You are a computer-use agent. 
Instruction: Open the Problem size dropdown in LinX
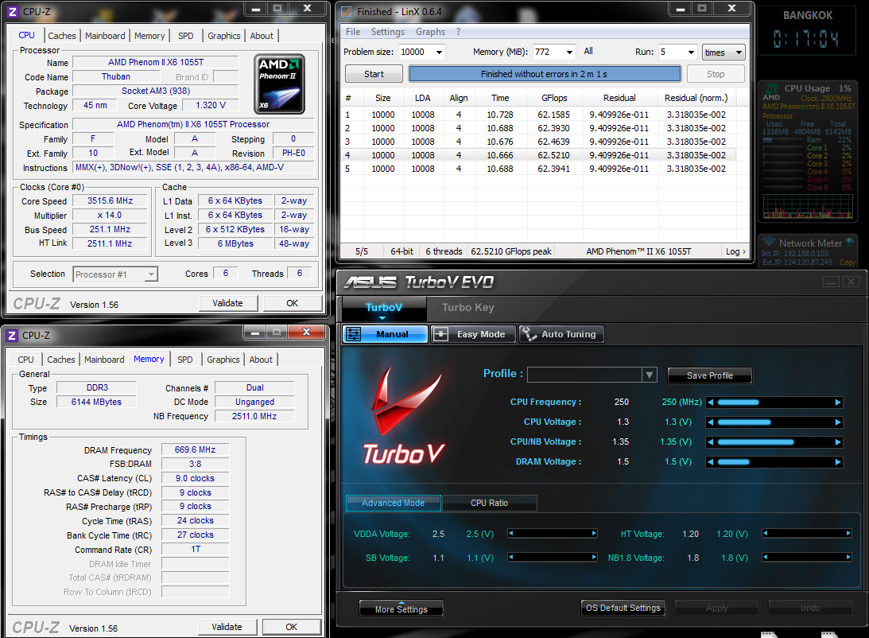pos(438,53)
